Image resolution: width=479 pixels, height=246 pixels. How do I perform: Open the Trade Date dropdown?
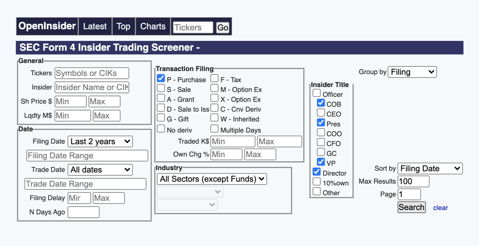pyautogui.click(x=100, y=170)
